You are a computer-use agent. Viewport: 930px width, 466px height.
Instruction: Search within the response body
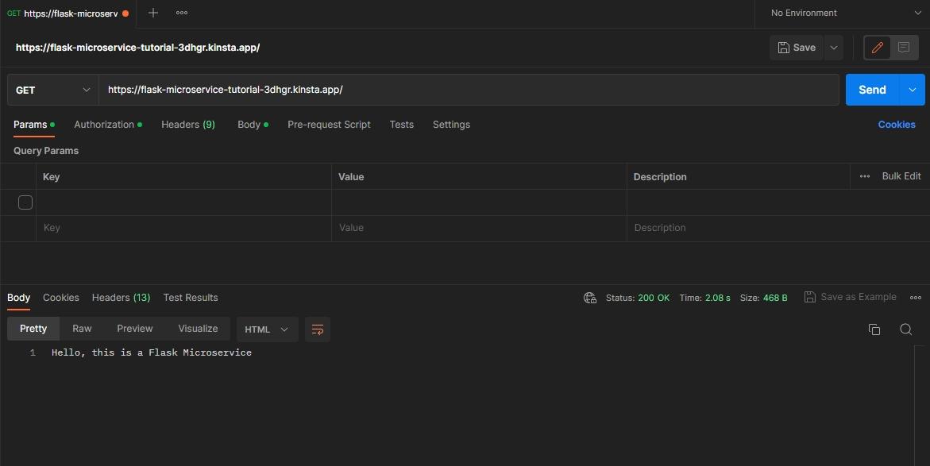point(905,329)
